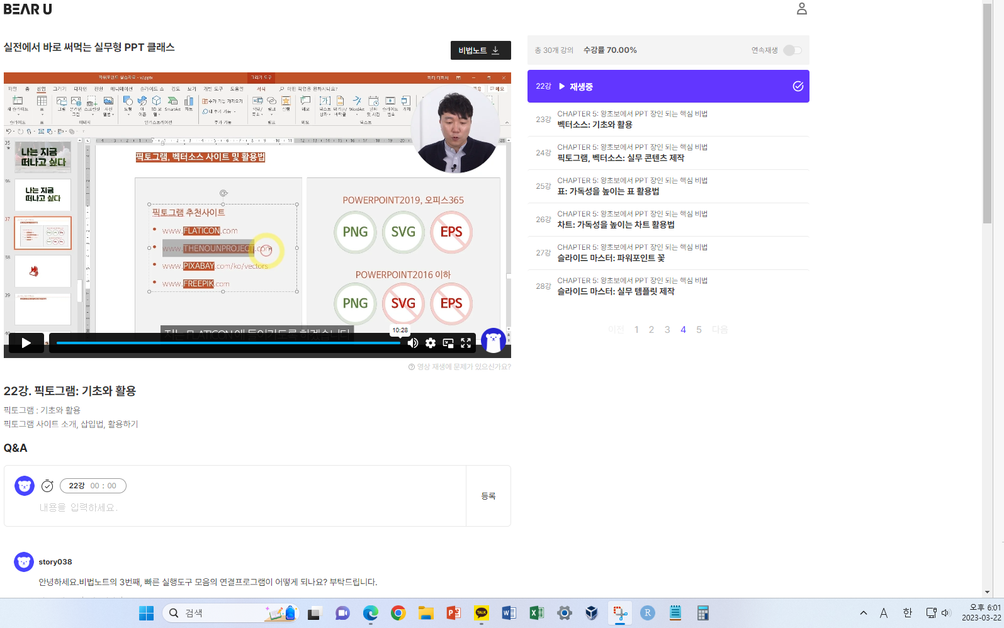The image size is (1004, 628).
Task: Click the 22강 00:00 timestamp tag
Action: (x=93, y=486)
